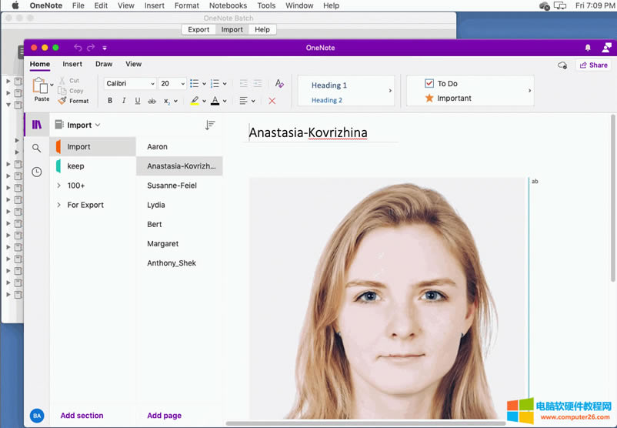This screenshot has height=428, width=617.
Task: Open the Calibri font name dropdown
Action: (130, 83)
